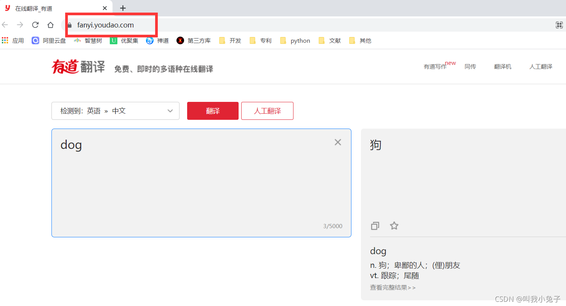Viewport: 566px width, 306px height.
Task: Click the outlined 人工翻译 button
Action: click(x=267, y=111)
